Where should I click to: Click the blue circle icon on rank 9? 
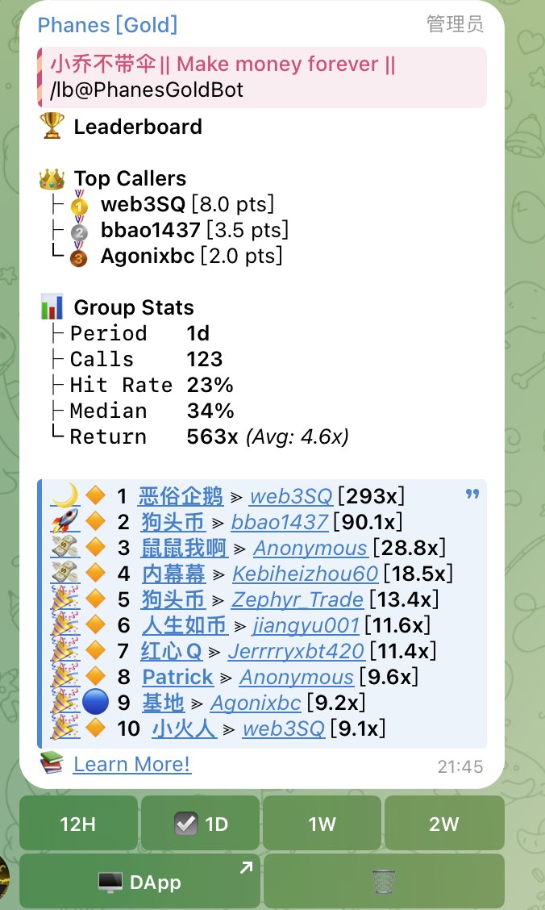[x=94, y=703]
